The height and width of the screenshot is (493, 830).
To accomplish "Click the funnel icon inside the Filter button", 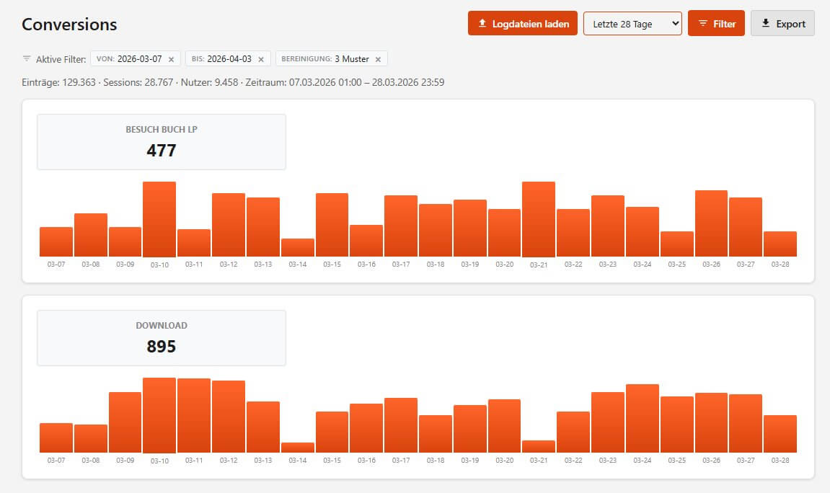I will pos(703,23).
